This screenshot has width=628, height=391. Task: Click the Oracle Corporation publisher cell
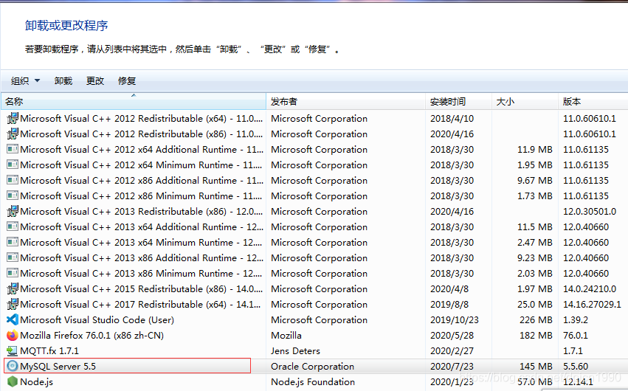[x=312, y=366]
